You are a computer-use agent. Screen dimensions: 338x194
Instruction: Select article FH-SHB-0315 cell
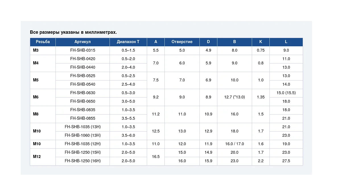(x=83, y=50)
